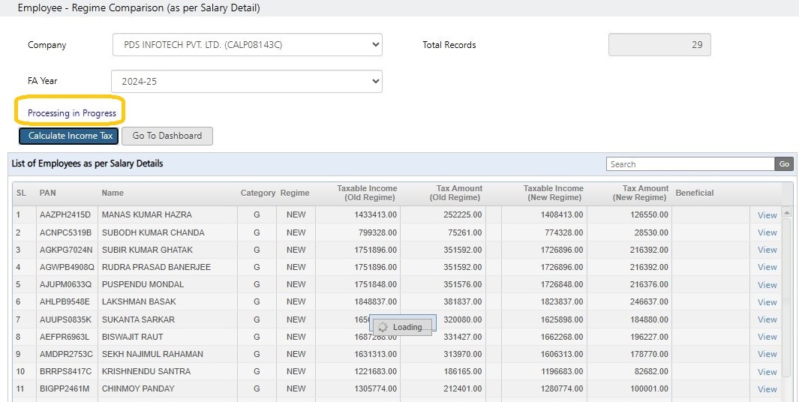Click the Regime column header
The width and height of the screenshot is (799, 402).
(295, 193)
